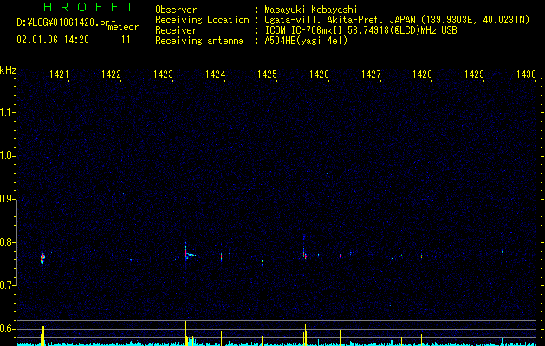545x346 pixels.
Task: Click the 1423 time axis label
Action: click(x=163, y=74)
